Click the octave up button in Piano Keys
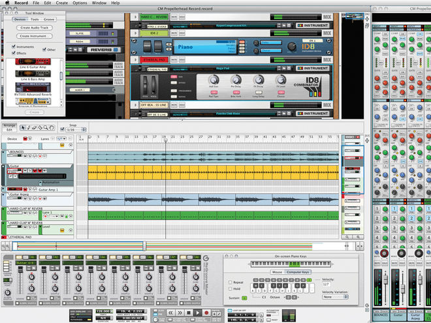 (294, 298)
